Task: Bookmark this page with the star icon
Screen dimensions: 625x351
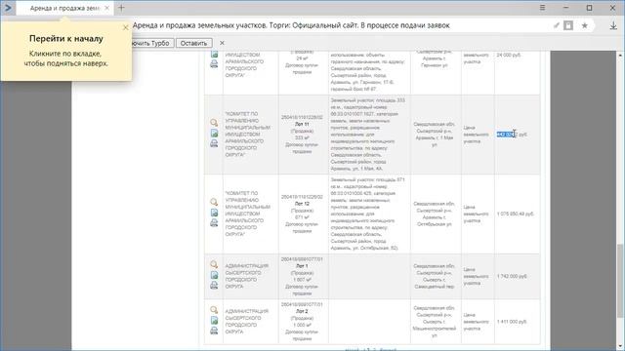Action: [x=584, y=25]
